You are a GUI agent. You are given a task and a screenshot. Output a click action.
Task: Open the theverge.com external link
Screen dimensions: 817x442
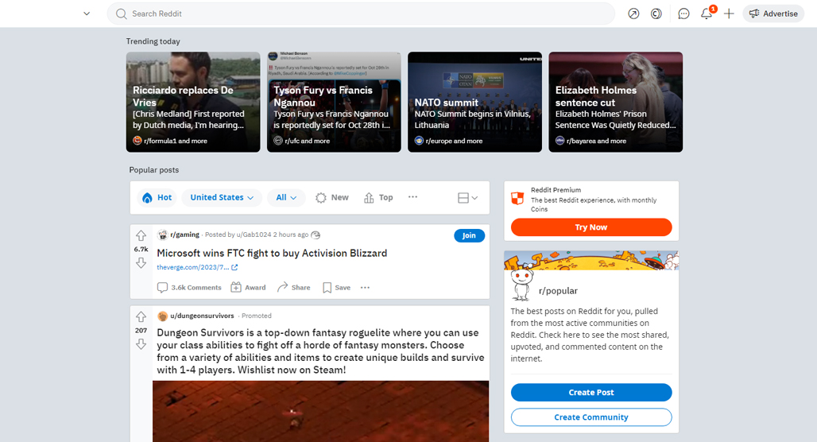tap(197, 267)
